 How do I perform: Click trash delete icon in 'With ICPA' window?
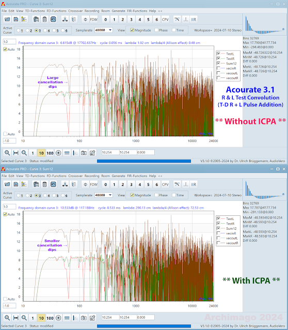[x=44, y=184]
